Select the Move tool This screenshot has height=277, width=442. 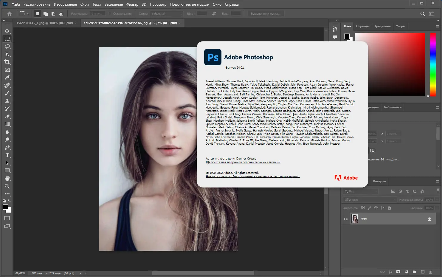tap(7, 31)
